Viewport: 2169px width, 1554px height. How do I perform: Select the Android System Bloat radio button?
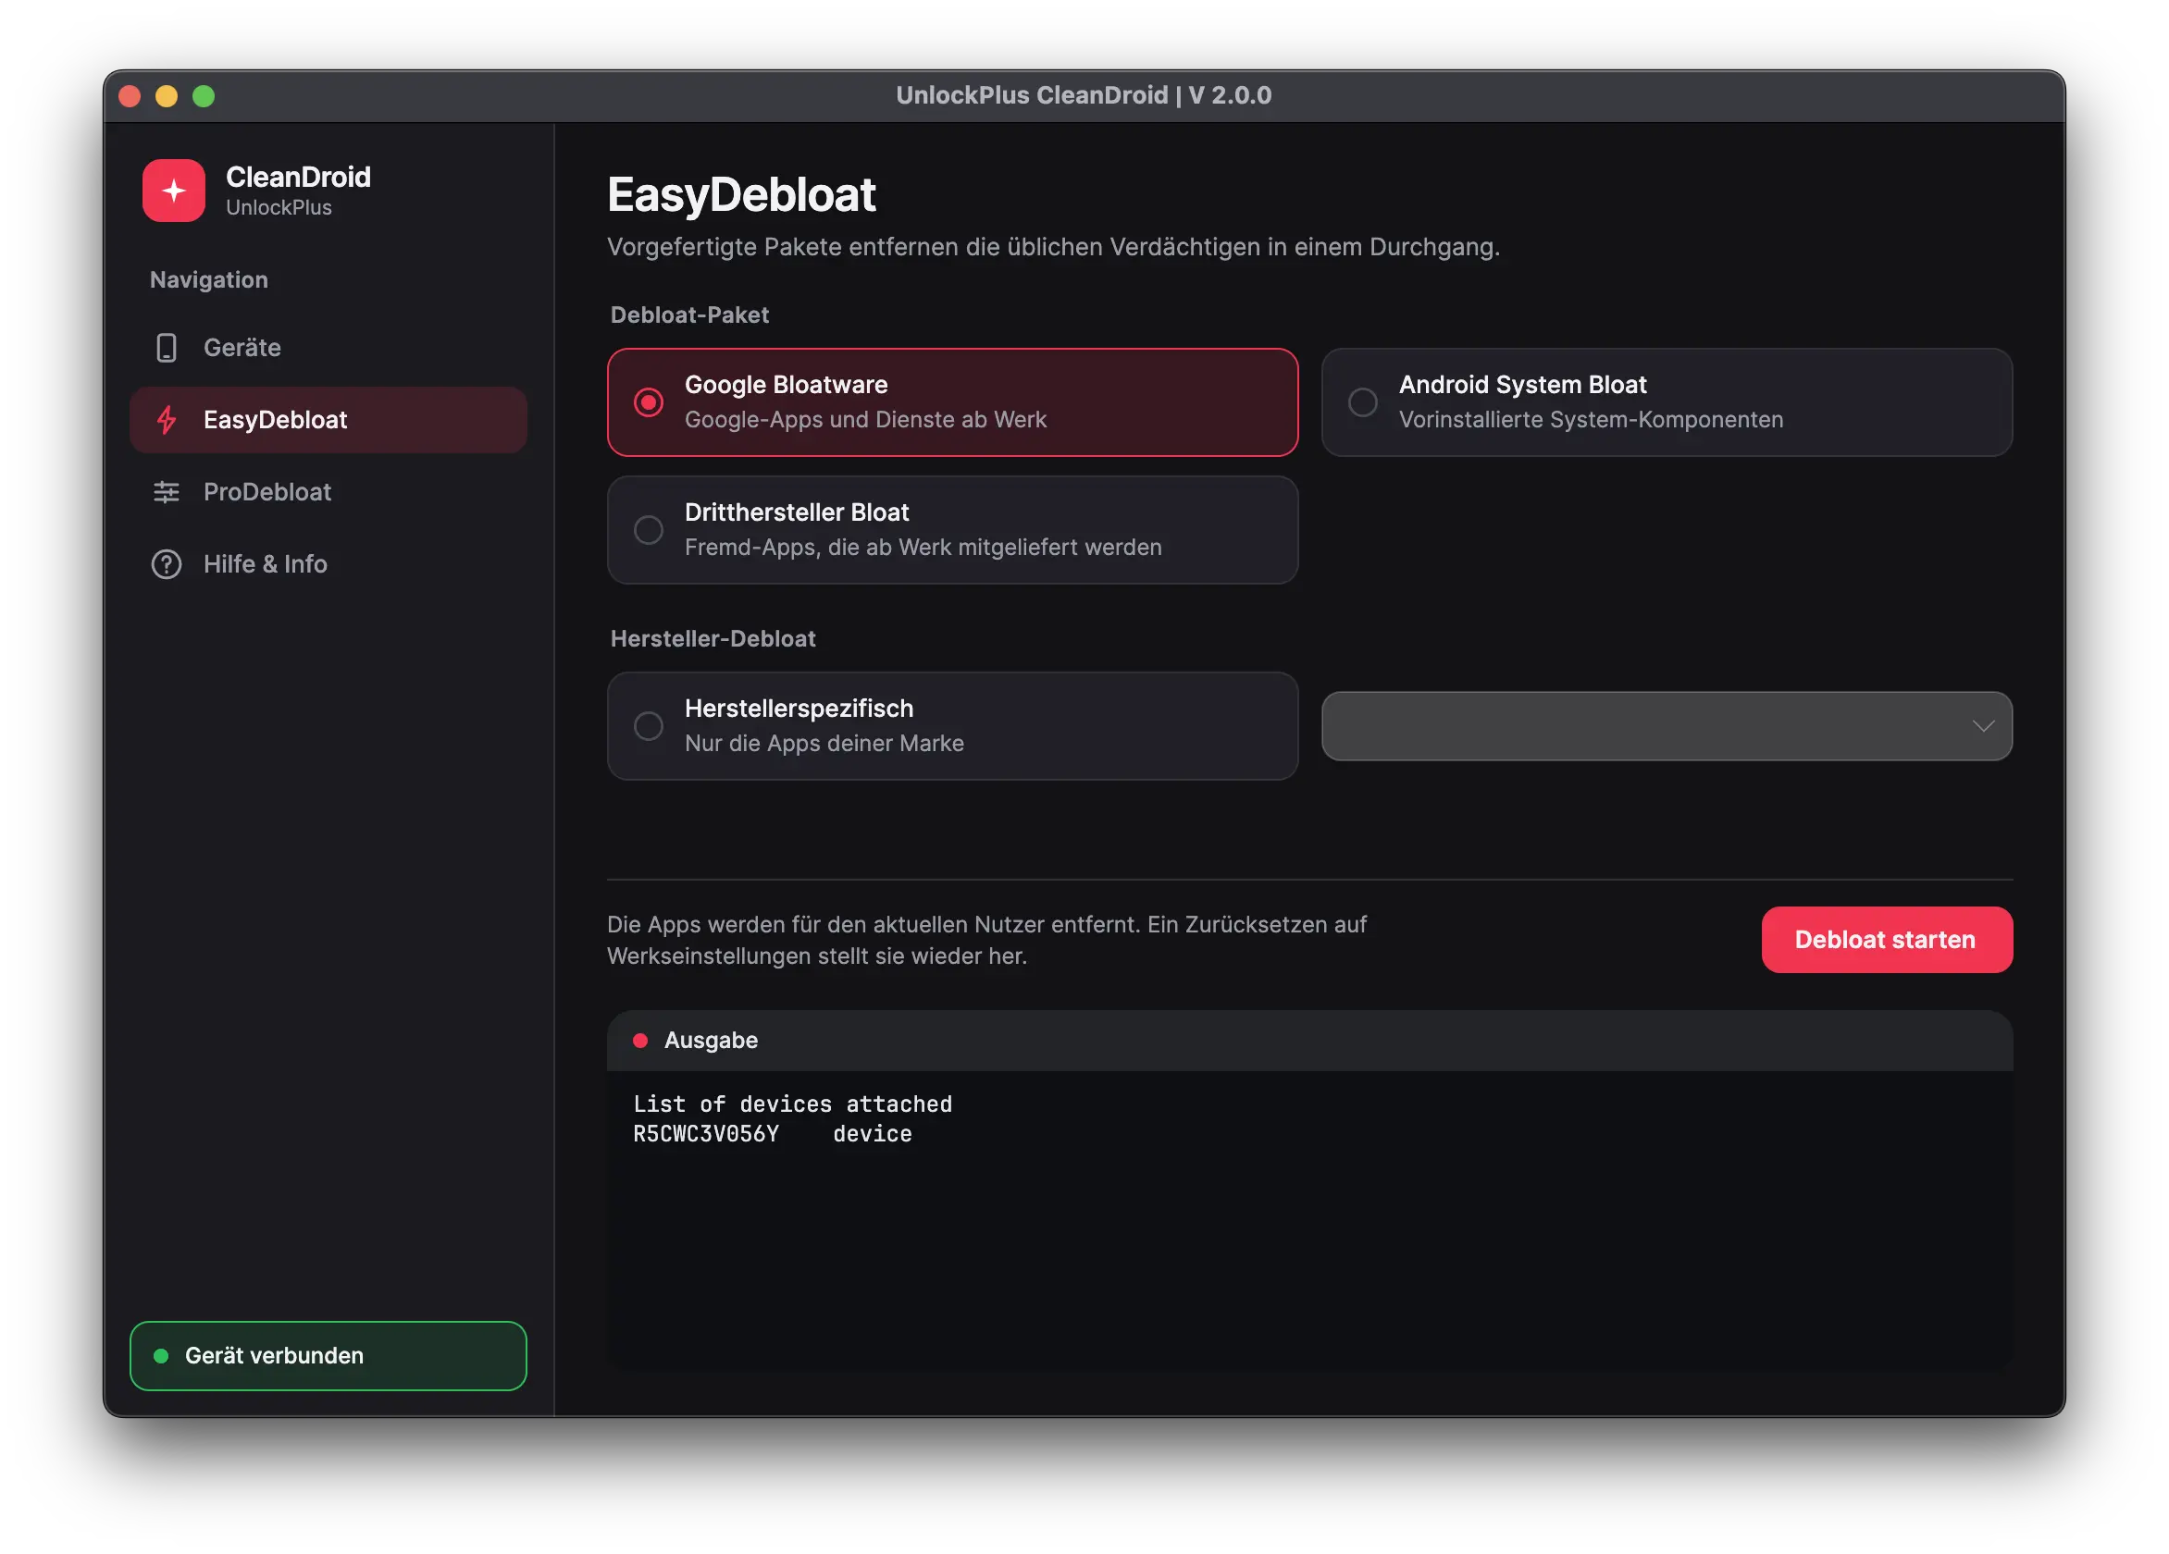[1363, 402]
